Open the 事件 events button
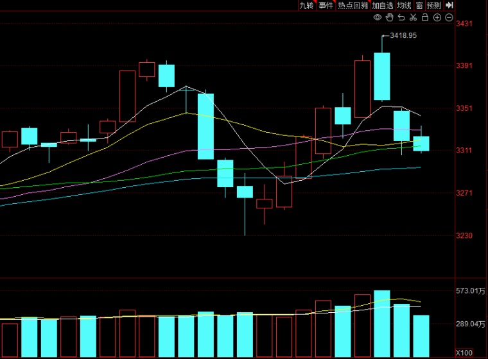The width and height of the screenshot is (488, 359). click(x=326, y=5)
